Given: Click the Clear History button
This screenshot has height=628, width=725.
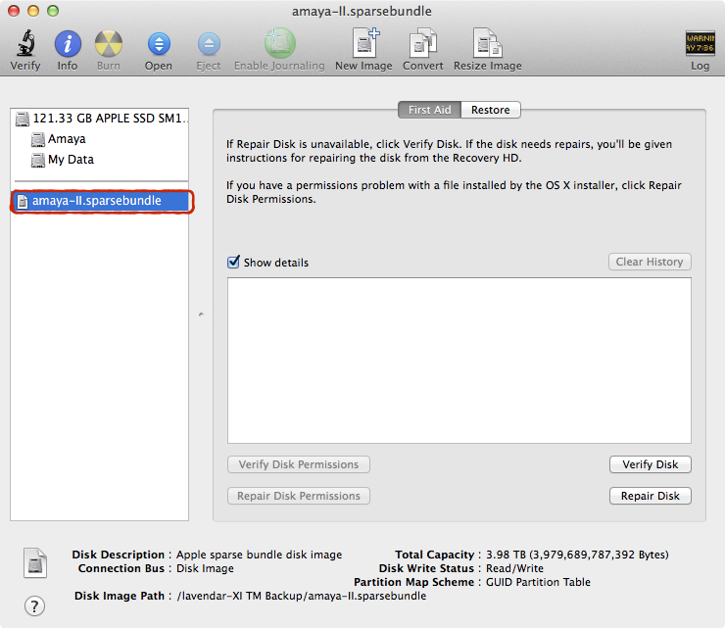Looking at the screenshot, I should pos(650,262).
